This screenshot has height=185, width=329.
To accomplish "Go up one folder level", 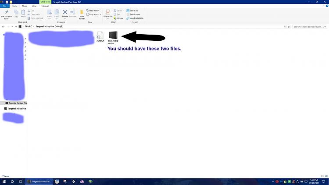I will (16, 27).
